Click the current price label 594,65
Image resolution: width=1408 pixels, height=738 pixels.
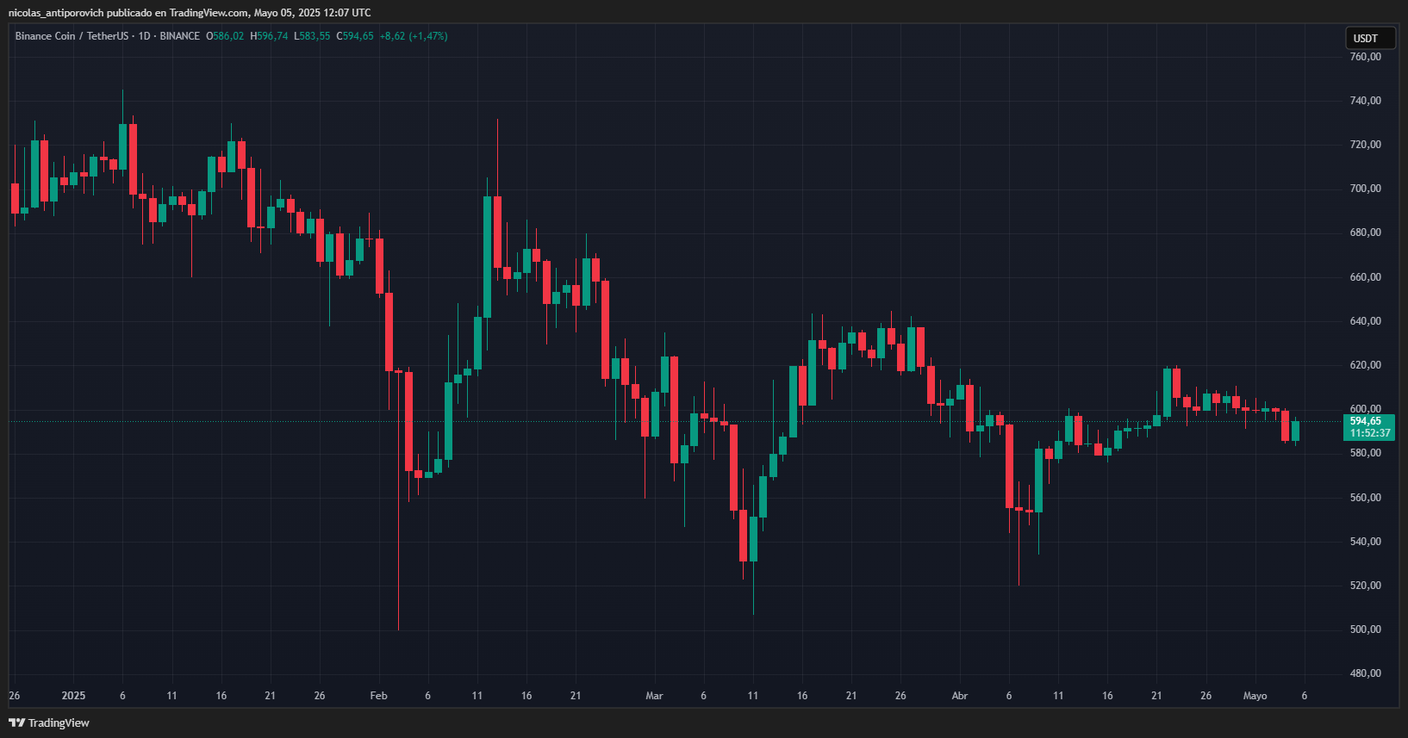(x=1368, y=427)
